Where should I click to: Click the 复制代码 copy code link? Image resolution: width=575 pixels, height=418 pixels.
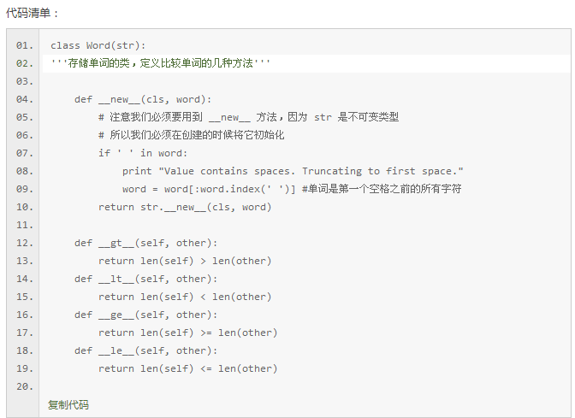(x=68, y=405)
